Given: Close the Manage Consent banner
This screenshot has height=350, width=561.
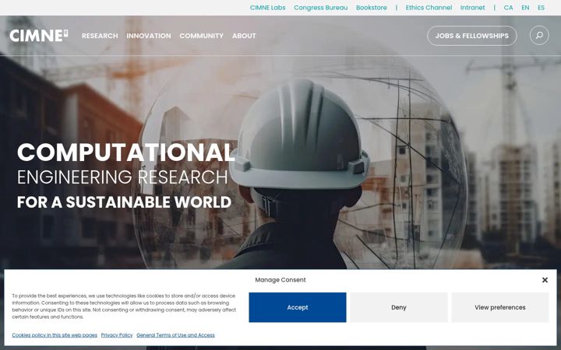Looking at the screenshot, I should pos(545,280).
